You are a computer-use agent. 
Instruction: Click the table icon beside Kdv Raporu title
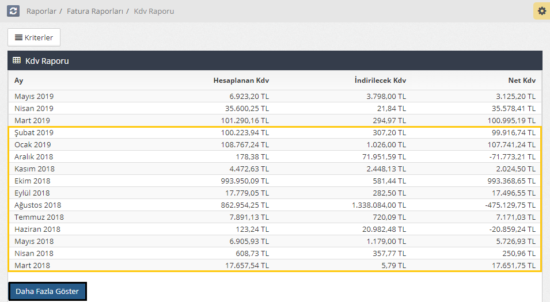coord(17,60)
